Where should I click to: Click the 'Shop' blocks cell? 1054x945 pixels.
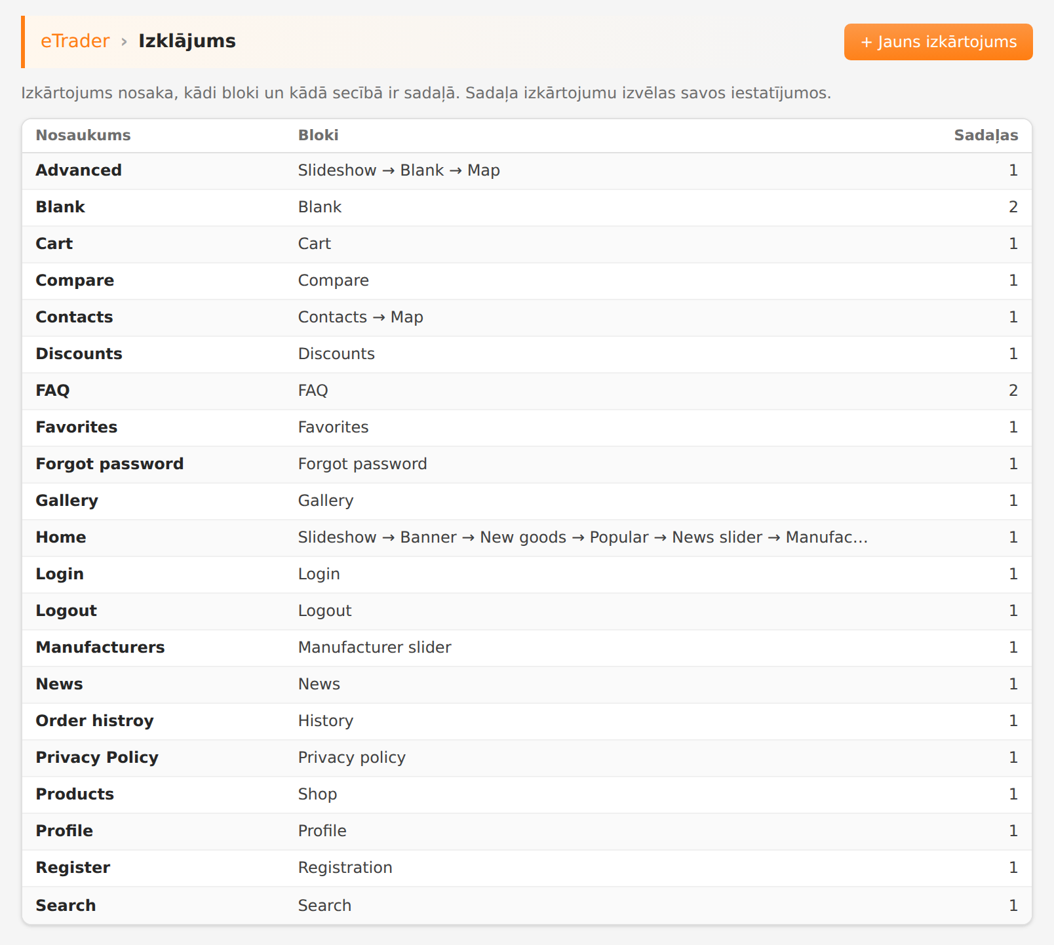click(317, 794)
